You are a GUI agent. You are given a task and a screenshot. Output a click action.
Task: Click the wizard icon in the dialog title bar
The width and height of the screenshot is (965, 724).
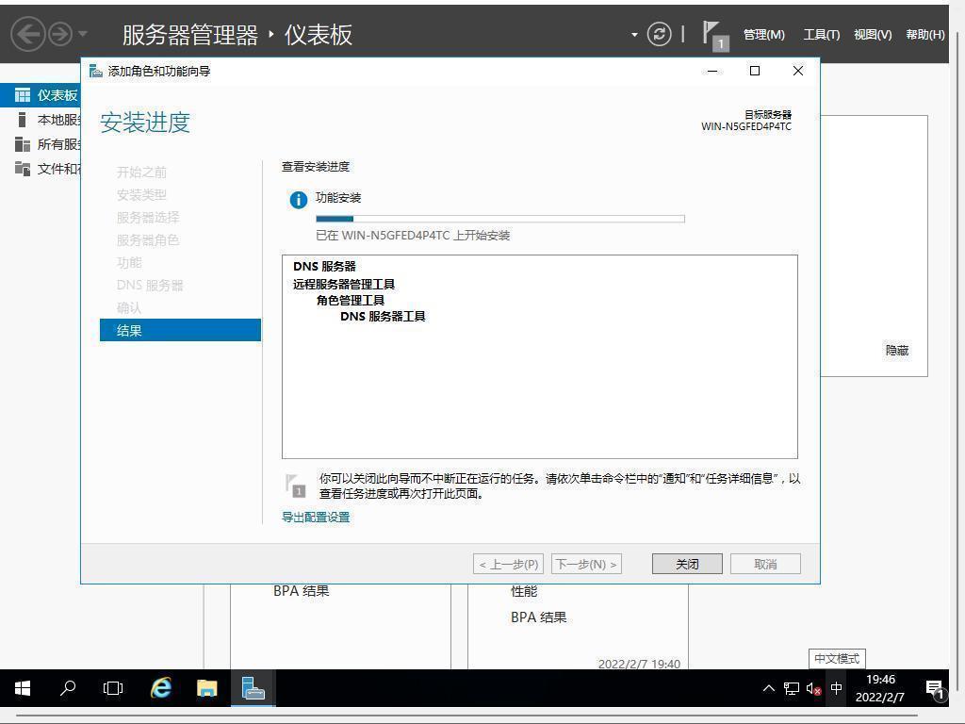pos(95,71)
